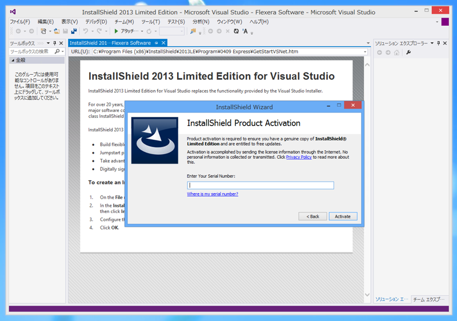Open the Team menu (チーム)
457x321 pixels.
tap(124, 22)
